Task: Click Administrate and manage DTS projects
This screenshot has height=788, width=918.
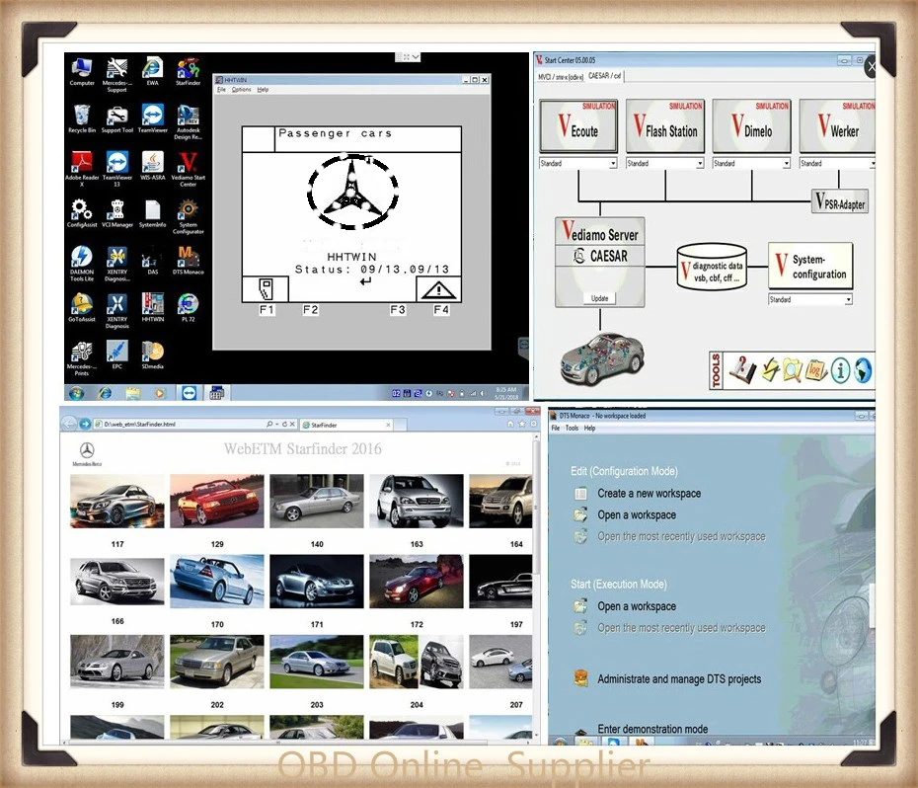Action: tap(679, 679)
